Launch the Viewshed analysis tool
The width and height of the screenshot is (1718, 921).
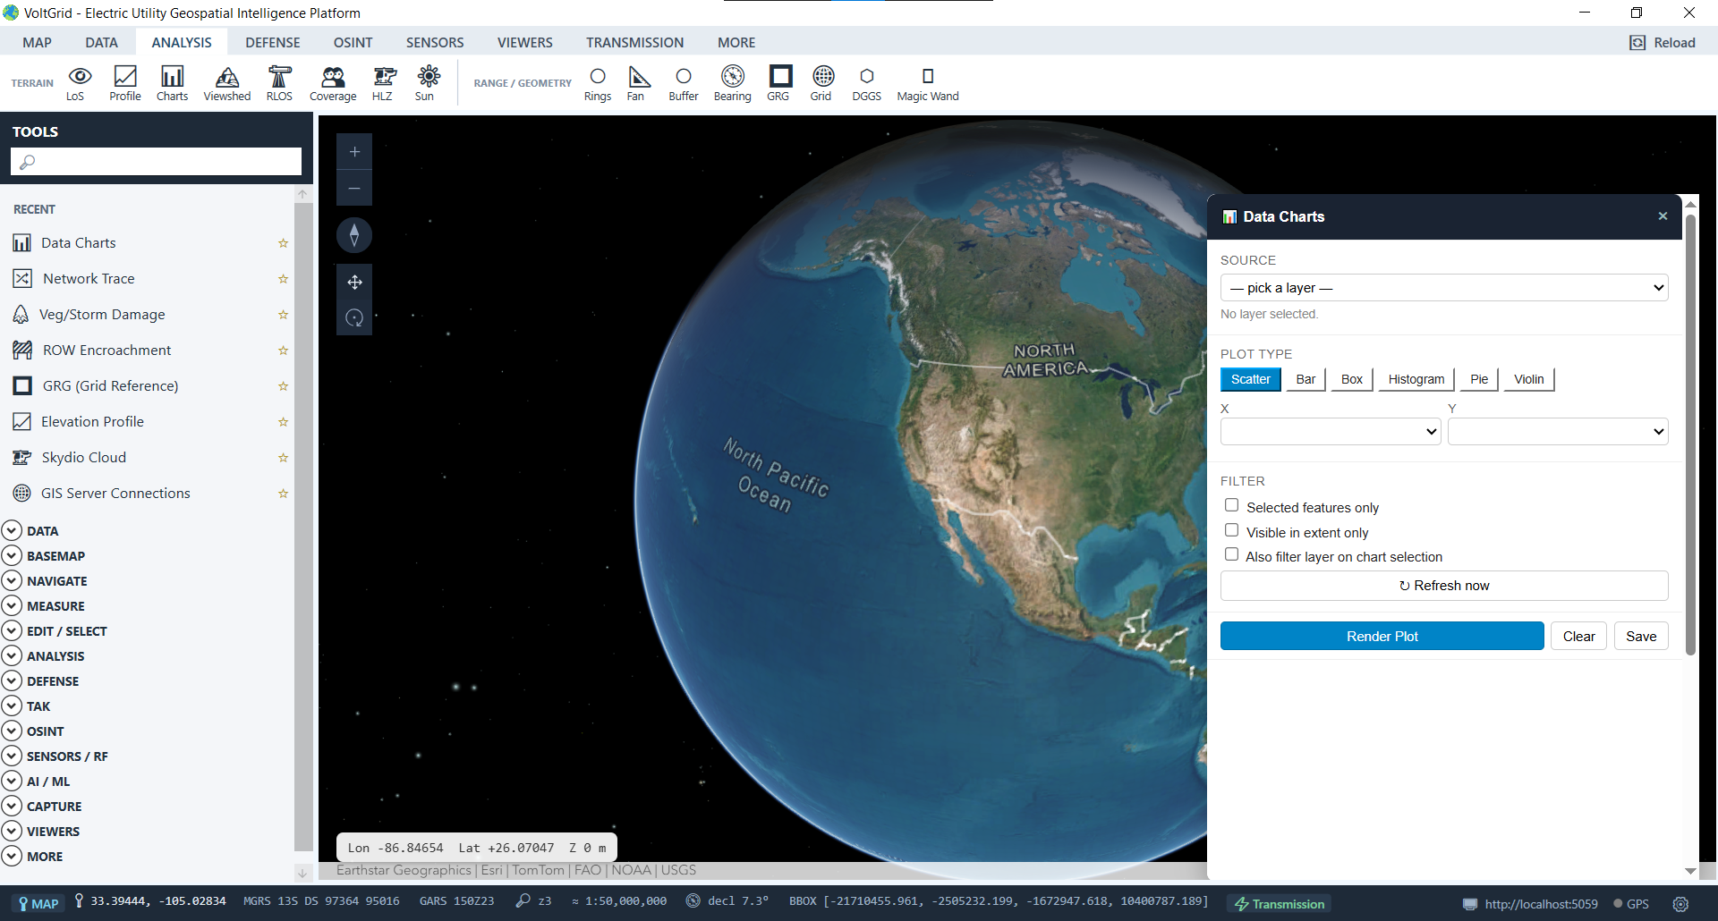(227, 83)
